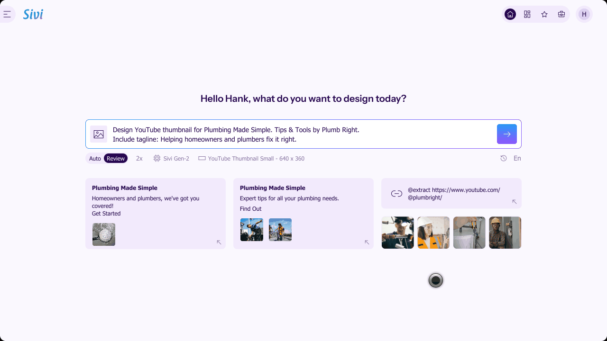Image resolution: width=607 pixels, height=341 pixels.
Task: Click the dark circular control below the cards
Action: (x=435, y=280)
